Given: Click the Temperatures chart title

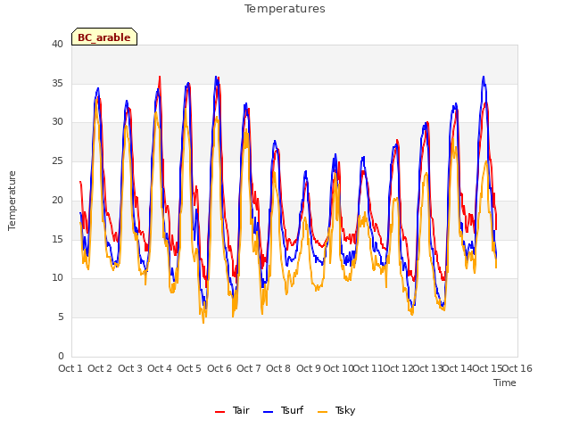Looking at the screenshot, I should 285,9.
